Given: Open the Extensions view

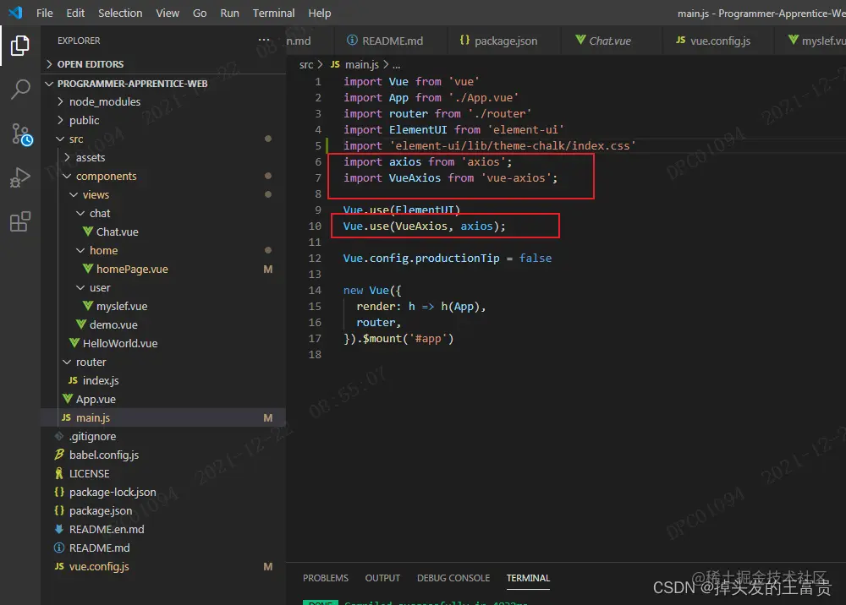Looking at the screenshot, I should tap(20, 221).
